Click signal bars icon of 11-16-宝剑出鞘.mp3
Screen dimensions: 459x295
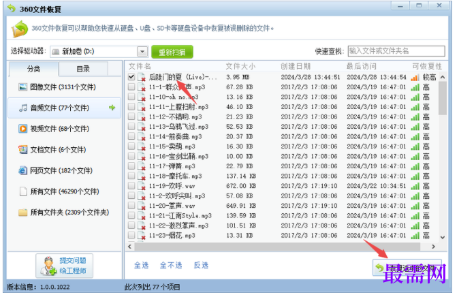pos(415,157)
